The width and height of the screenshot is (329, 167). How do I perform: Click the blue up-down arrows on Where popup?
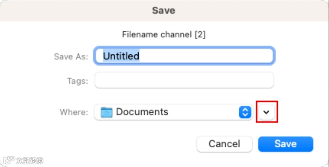[x=244, y=112]
